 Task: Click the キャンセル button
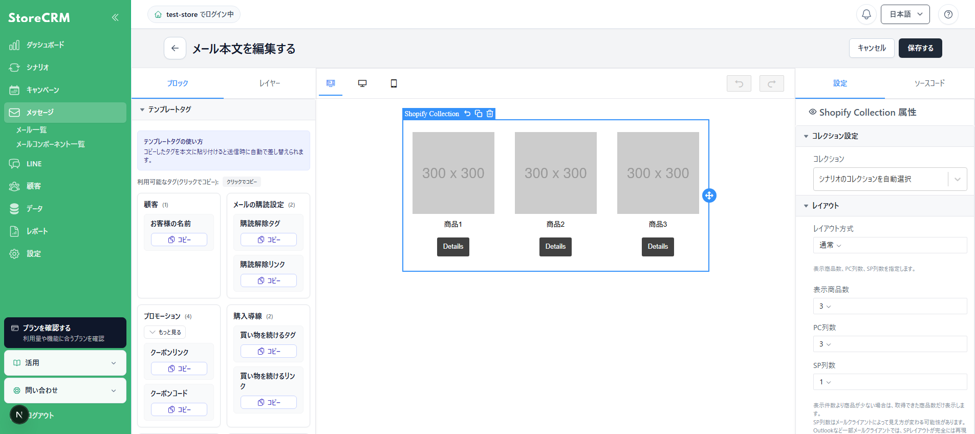(872, 48)
